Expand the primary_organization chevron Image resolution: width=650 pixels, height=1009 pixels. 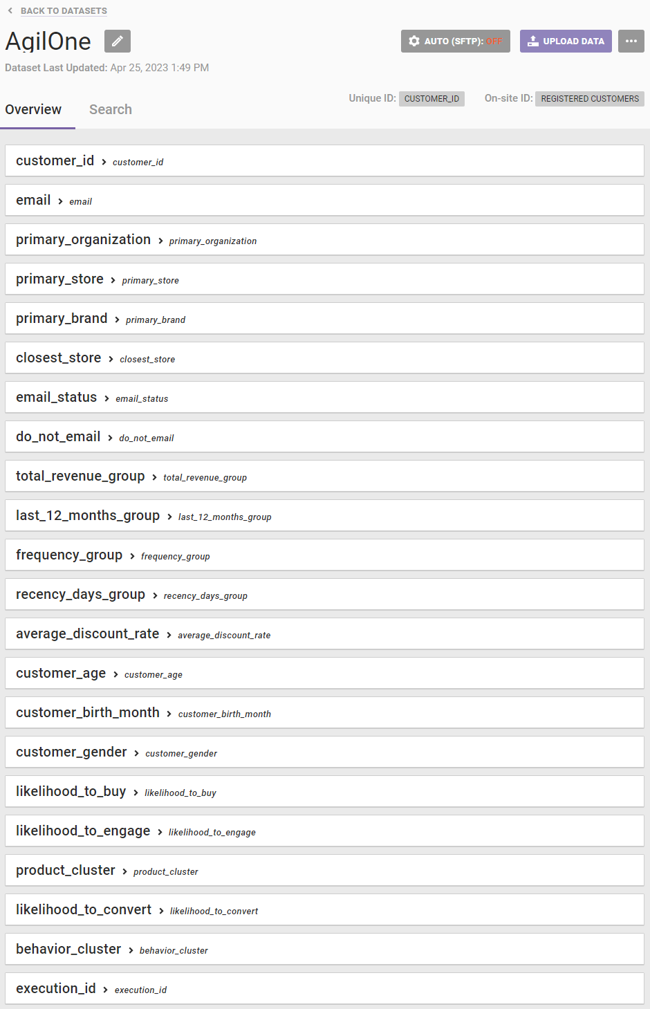pyautogui.click(x=160, y=241)
